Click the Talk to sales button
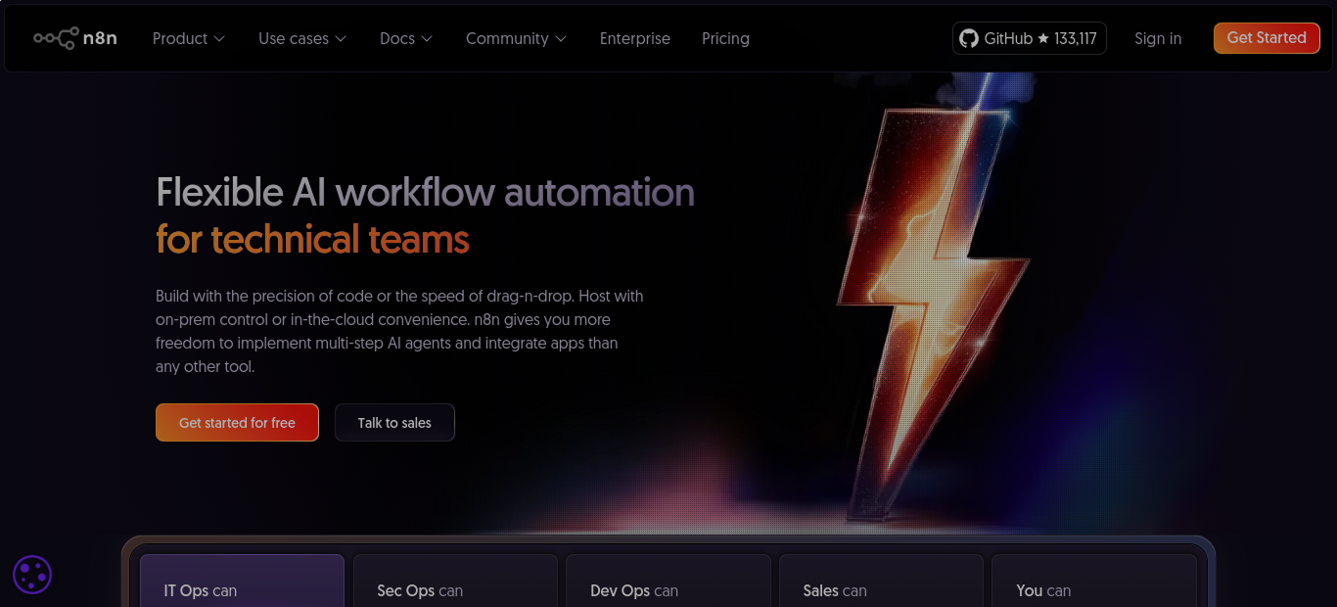The image size is (1337, 607). (x=394, y=422)
